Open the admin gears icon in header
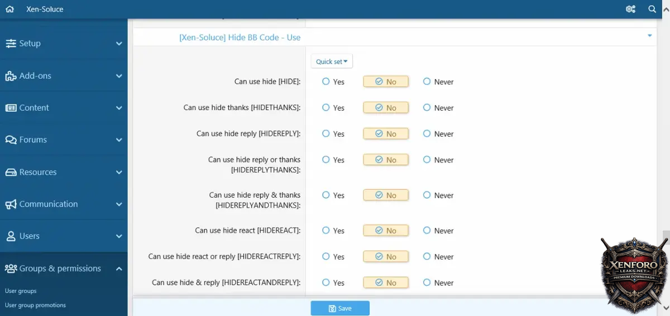Screen dimensions: 670x316 point(630,9)
